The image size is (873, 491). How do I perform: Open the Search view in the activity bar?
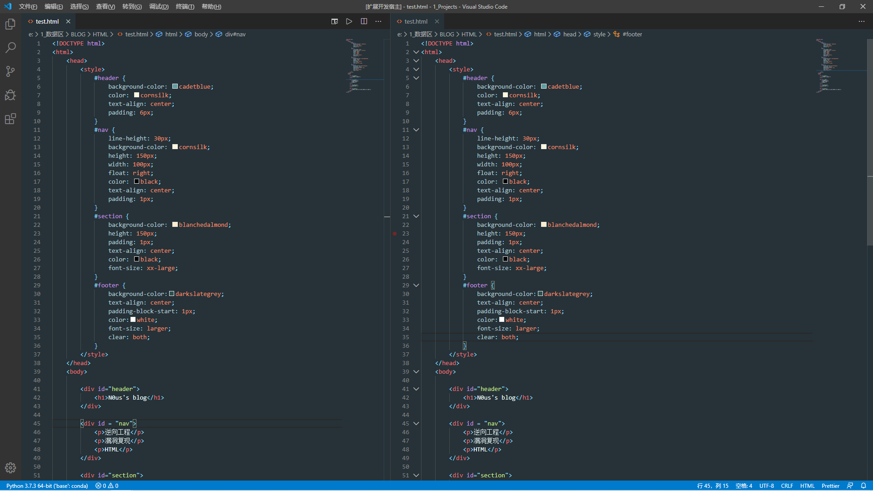[10, 48]
